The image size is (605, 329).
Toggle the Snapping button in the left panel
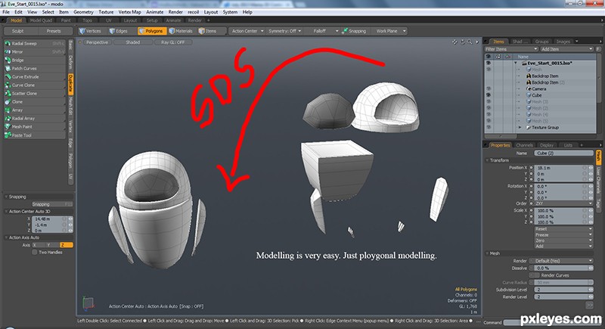[51, 204]
